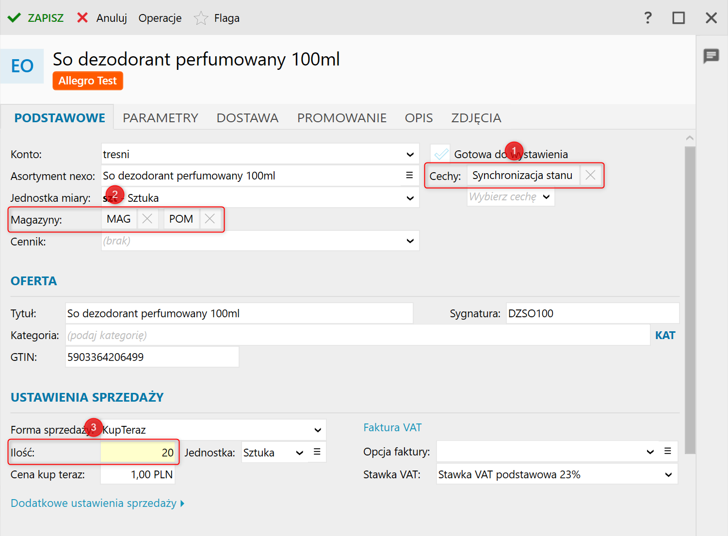
Task: Expand the Stawka VAT dropdown
Action: click(668, 475)
